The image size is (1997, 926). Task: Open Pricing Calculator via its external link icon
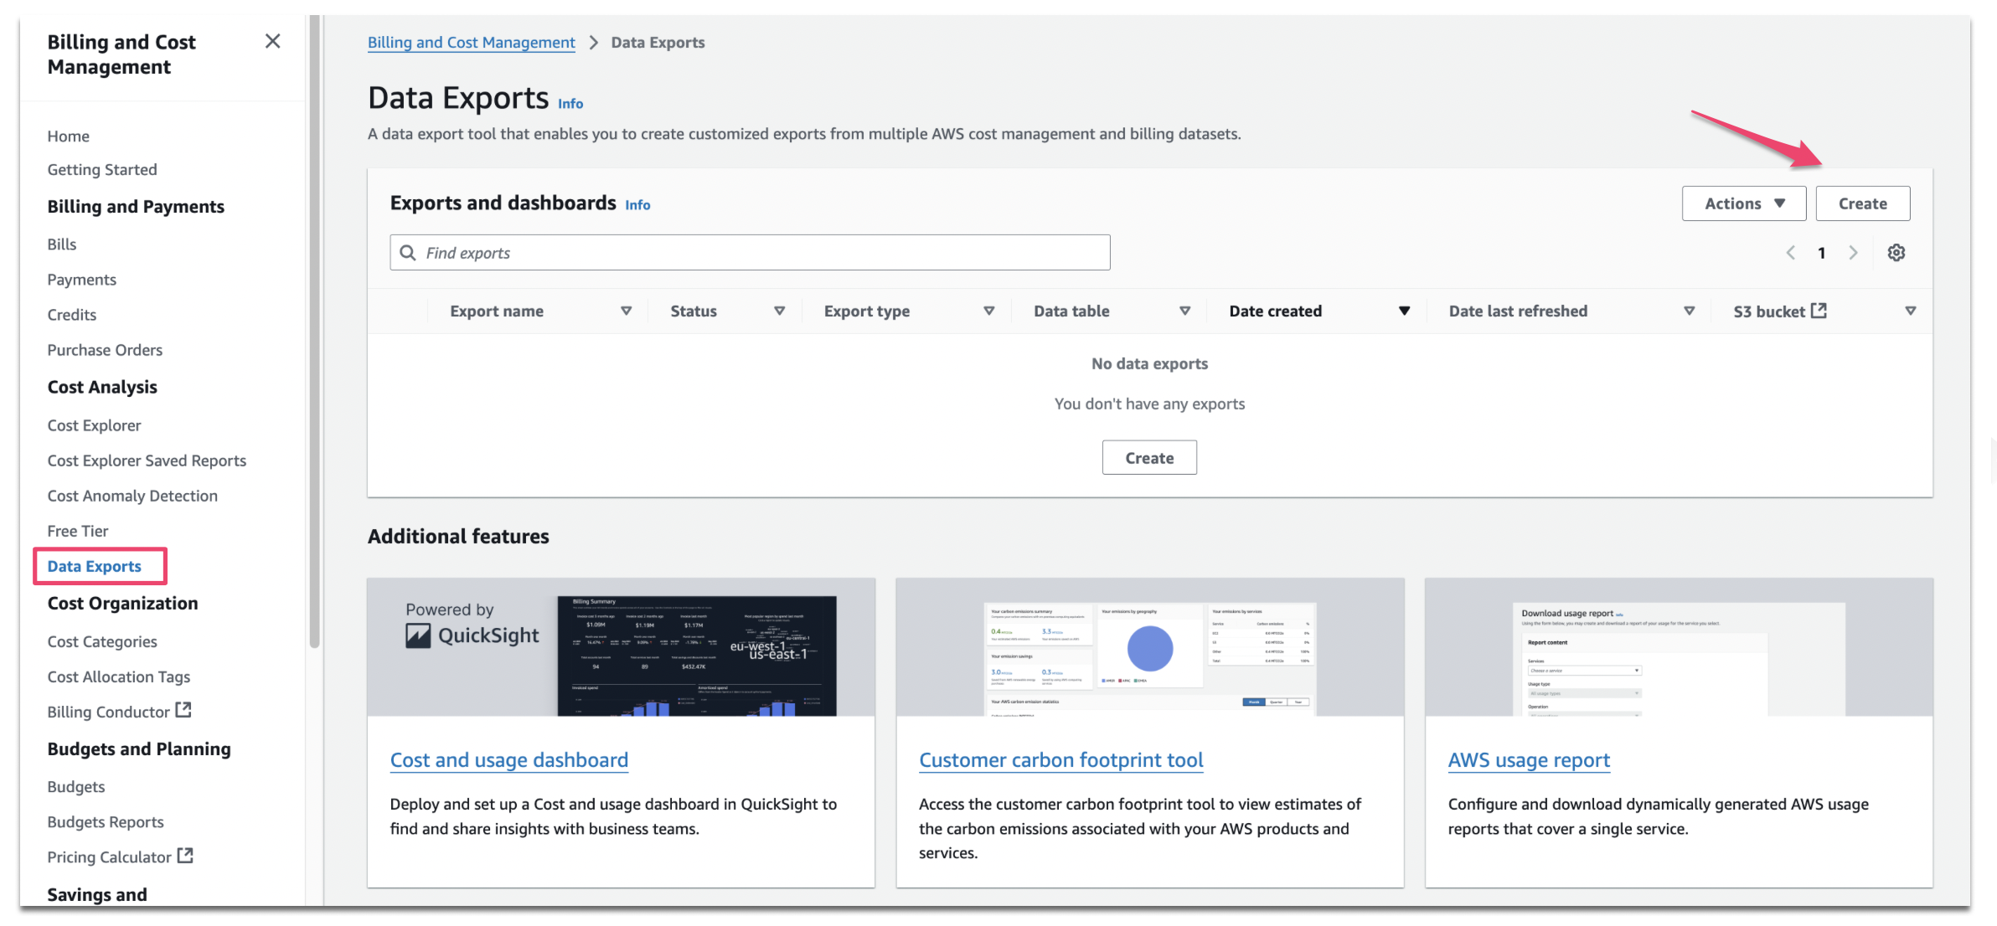click(187, 856)
